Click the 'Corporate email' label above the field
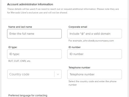129x97 pixels. point(78,27)
